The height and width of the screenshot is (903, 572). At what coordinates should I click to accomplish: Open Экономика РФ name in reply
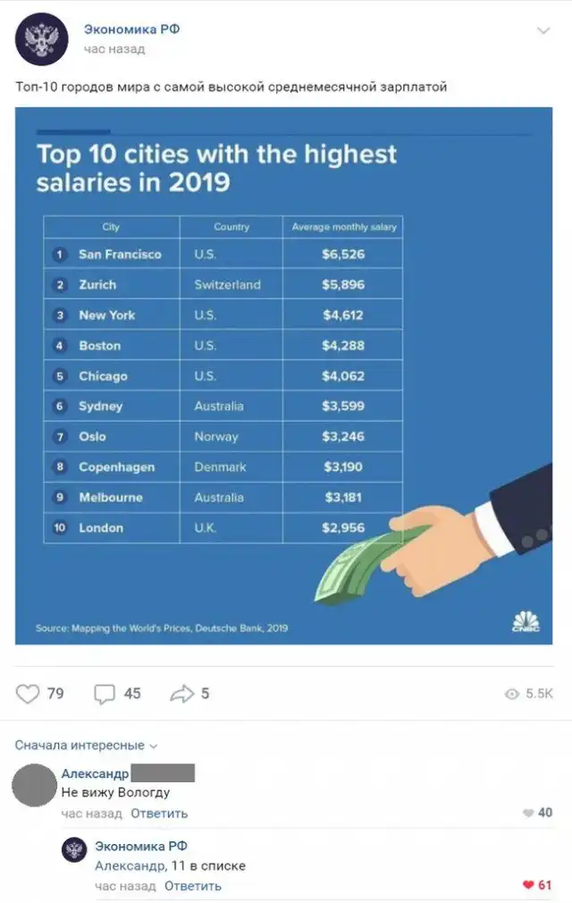[141, 846]
